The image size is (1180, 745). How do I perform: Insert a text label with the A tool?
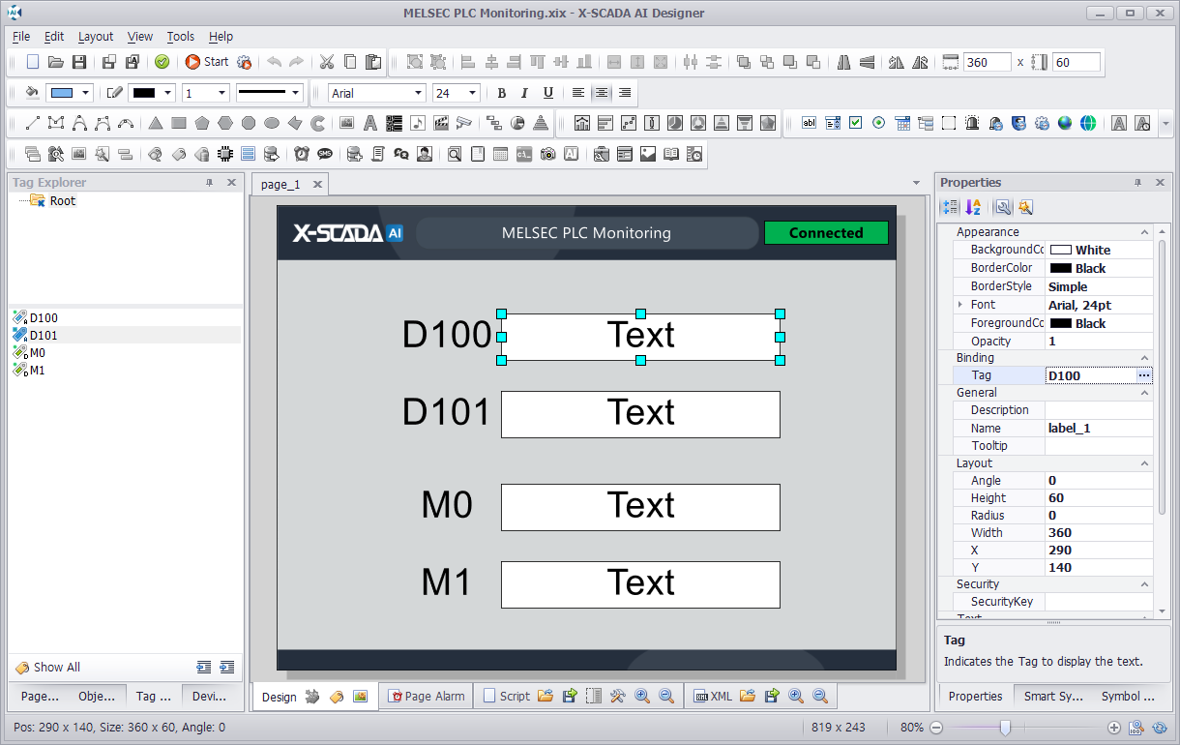369,123
